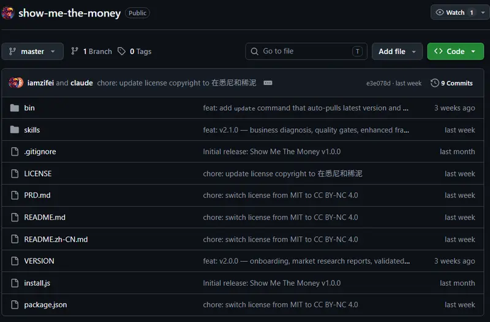Click 'last week' on package.json row

click(460, 305)
